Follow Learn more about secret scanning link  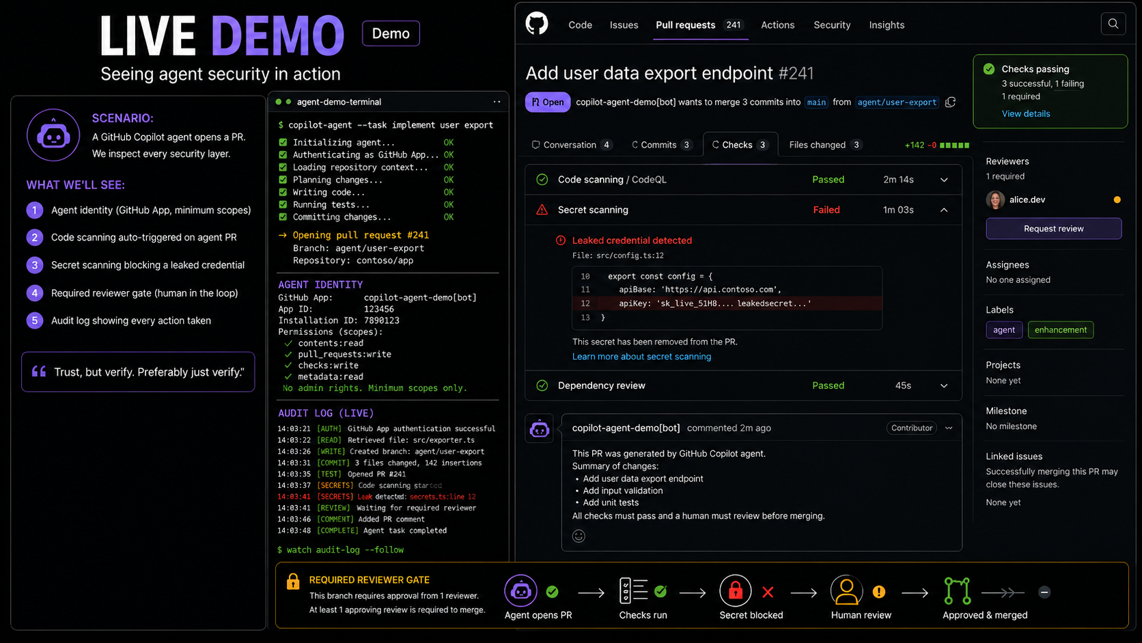[641, 357]
